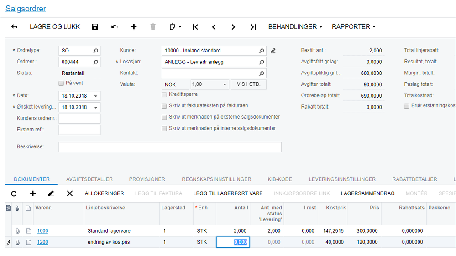Enable the På vent checkbox
Viewport: 456px width, 256px height.
click(61, 84)
